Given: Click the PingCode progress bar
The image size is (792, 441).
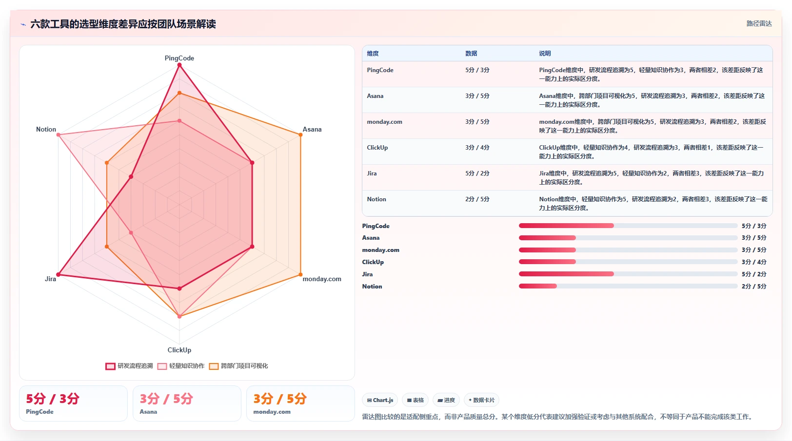Looking at the screenshot, I should point(628,226).
